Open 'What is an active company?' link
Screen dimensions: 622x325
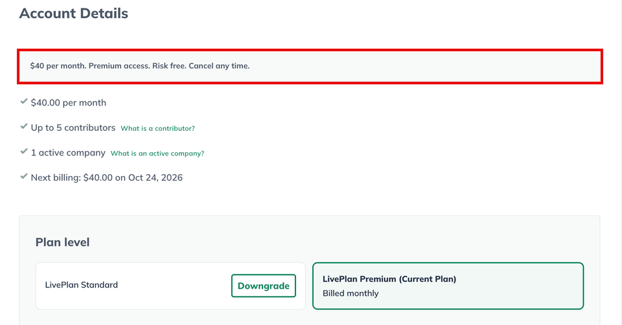(x=157, y=153)
